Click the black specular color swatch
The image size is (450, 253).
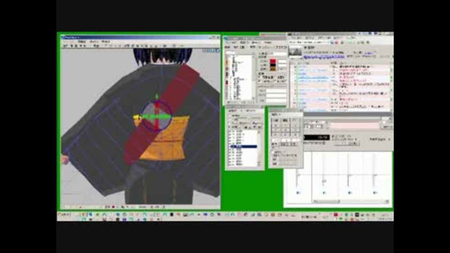pyautogui.click(x=272, y=65)
